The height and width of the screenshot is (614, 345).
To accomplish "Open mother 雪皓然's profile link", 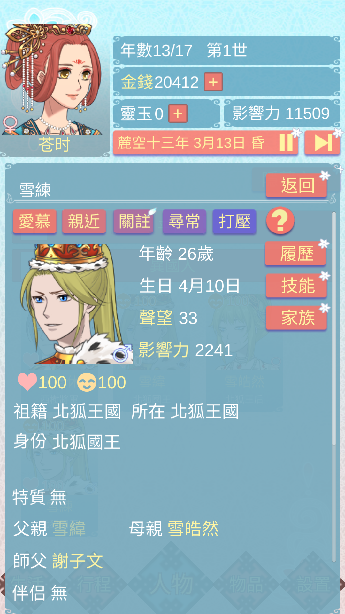I will [x=193, y=529].
